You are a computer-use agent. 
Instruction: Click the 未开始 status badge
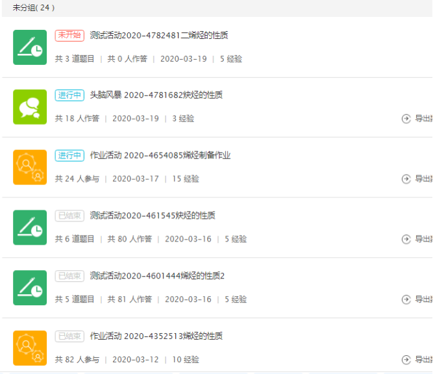click(x=69, y=35)
